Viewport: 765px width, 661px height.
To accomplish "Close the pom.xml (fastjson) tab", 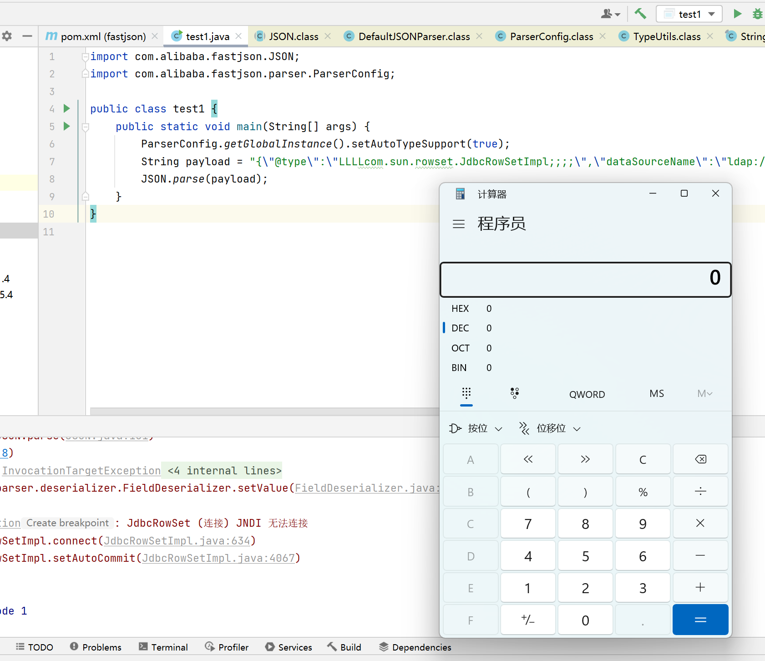I will 155,36.
